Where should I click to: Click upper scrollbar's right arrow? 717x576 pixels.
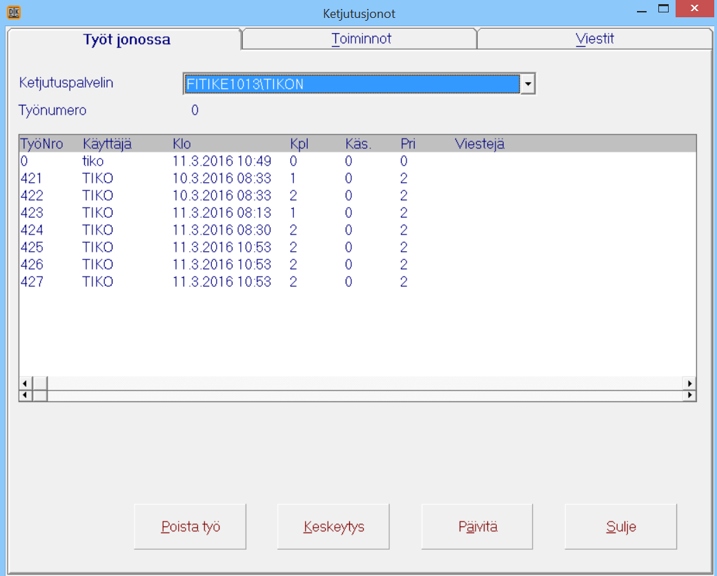689,383
